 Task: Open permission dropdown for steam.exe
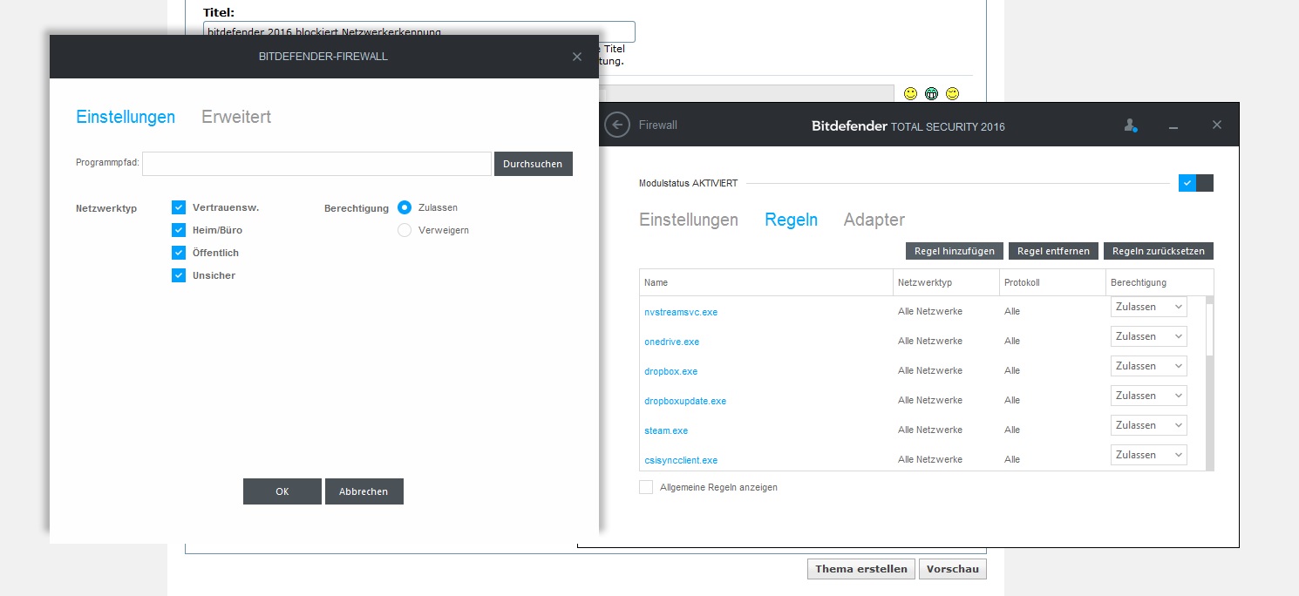coord(1148,425)
